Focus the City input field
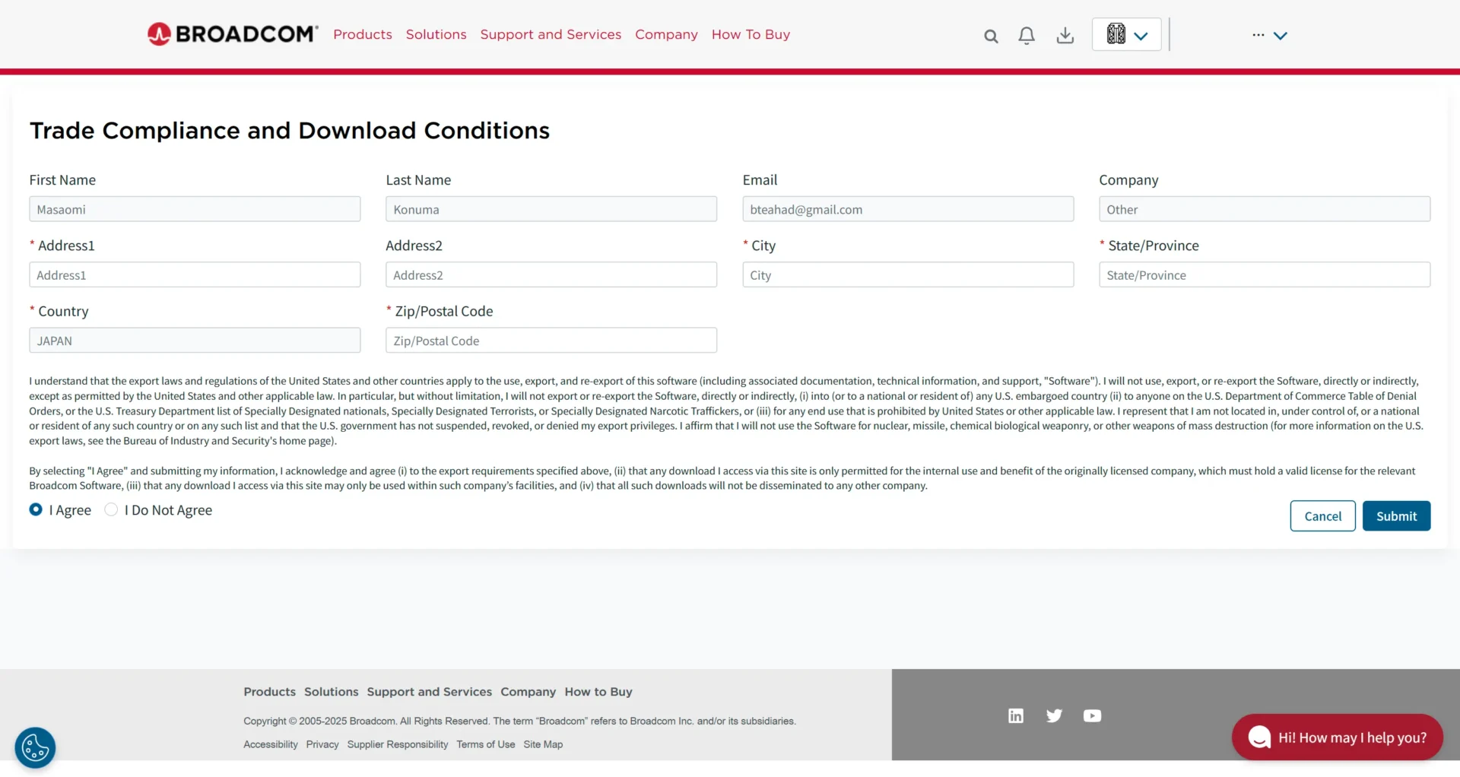The height and width of the screenshot is (777, 1460). (908, 274)
